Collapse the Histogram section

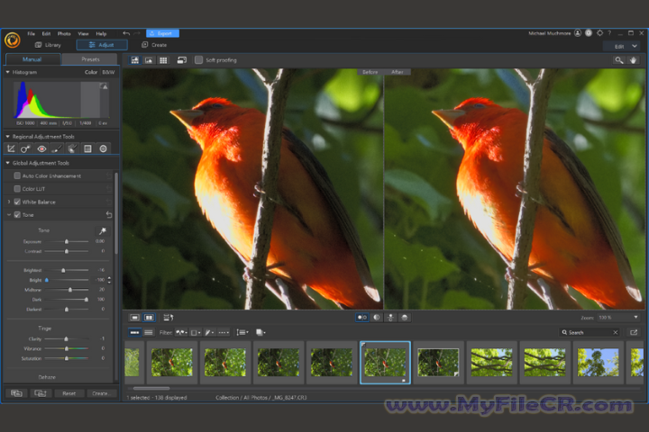7,72
